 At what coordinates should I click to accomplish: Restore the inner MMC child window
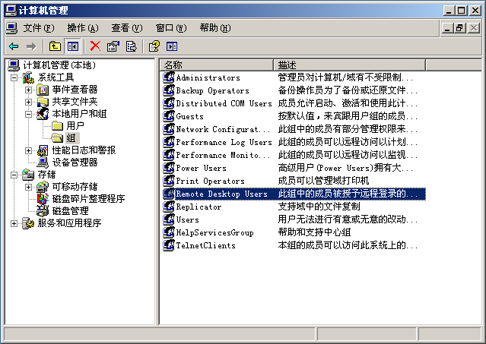(x=460, y=28)
